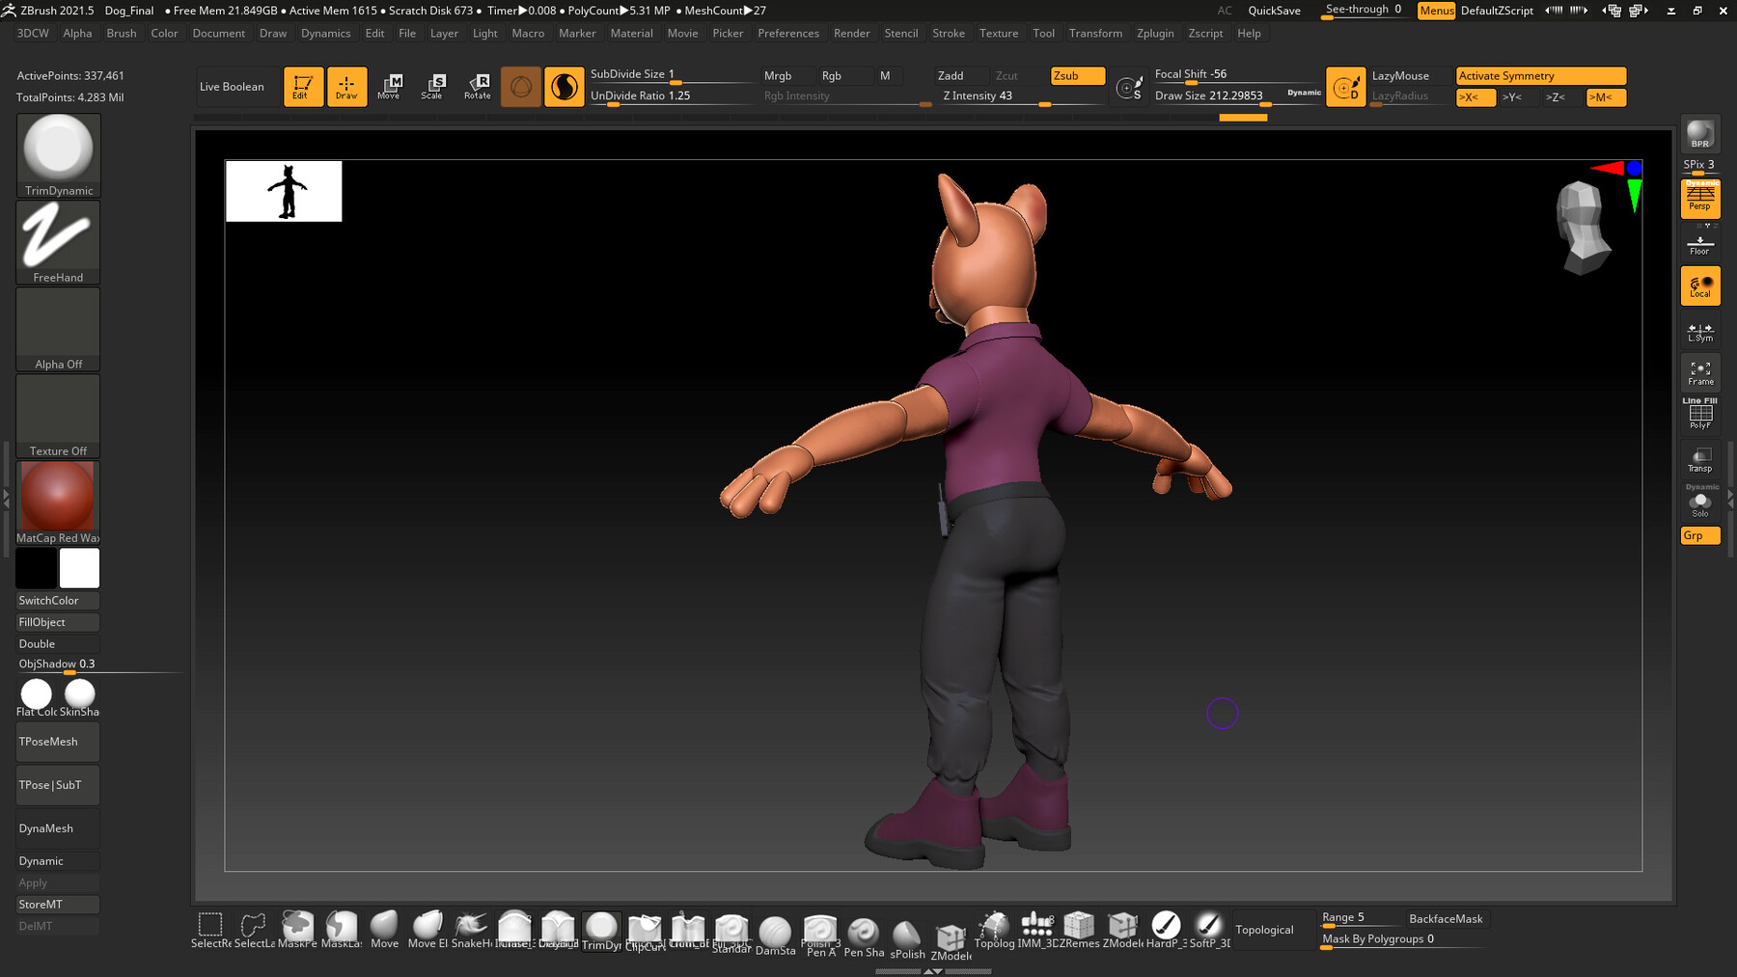Toggle the >M< mirror symmetry

(1606, 97)
